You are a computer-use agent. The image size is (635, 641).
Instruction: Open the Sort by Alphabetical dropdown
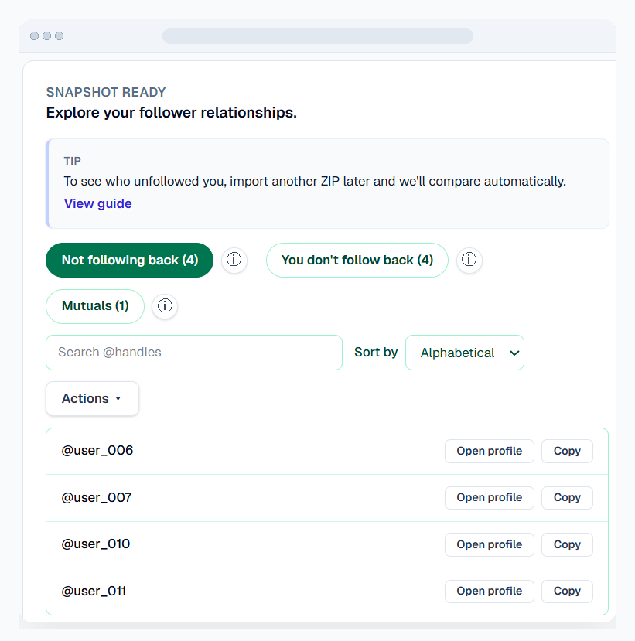(x=465, y=352)
